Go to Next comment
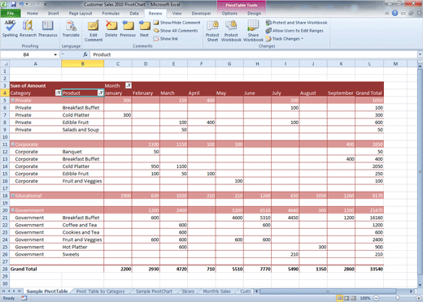This screenshot has width=423, height=302. point(144,28)
